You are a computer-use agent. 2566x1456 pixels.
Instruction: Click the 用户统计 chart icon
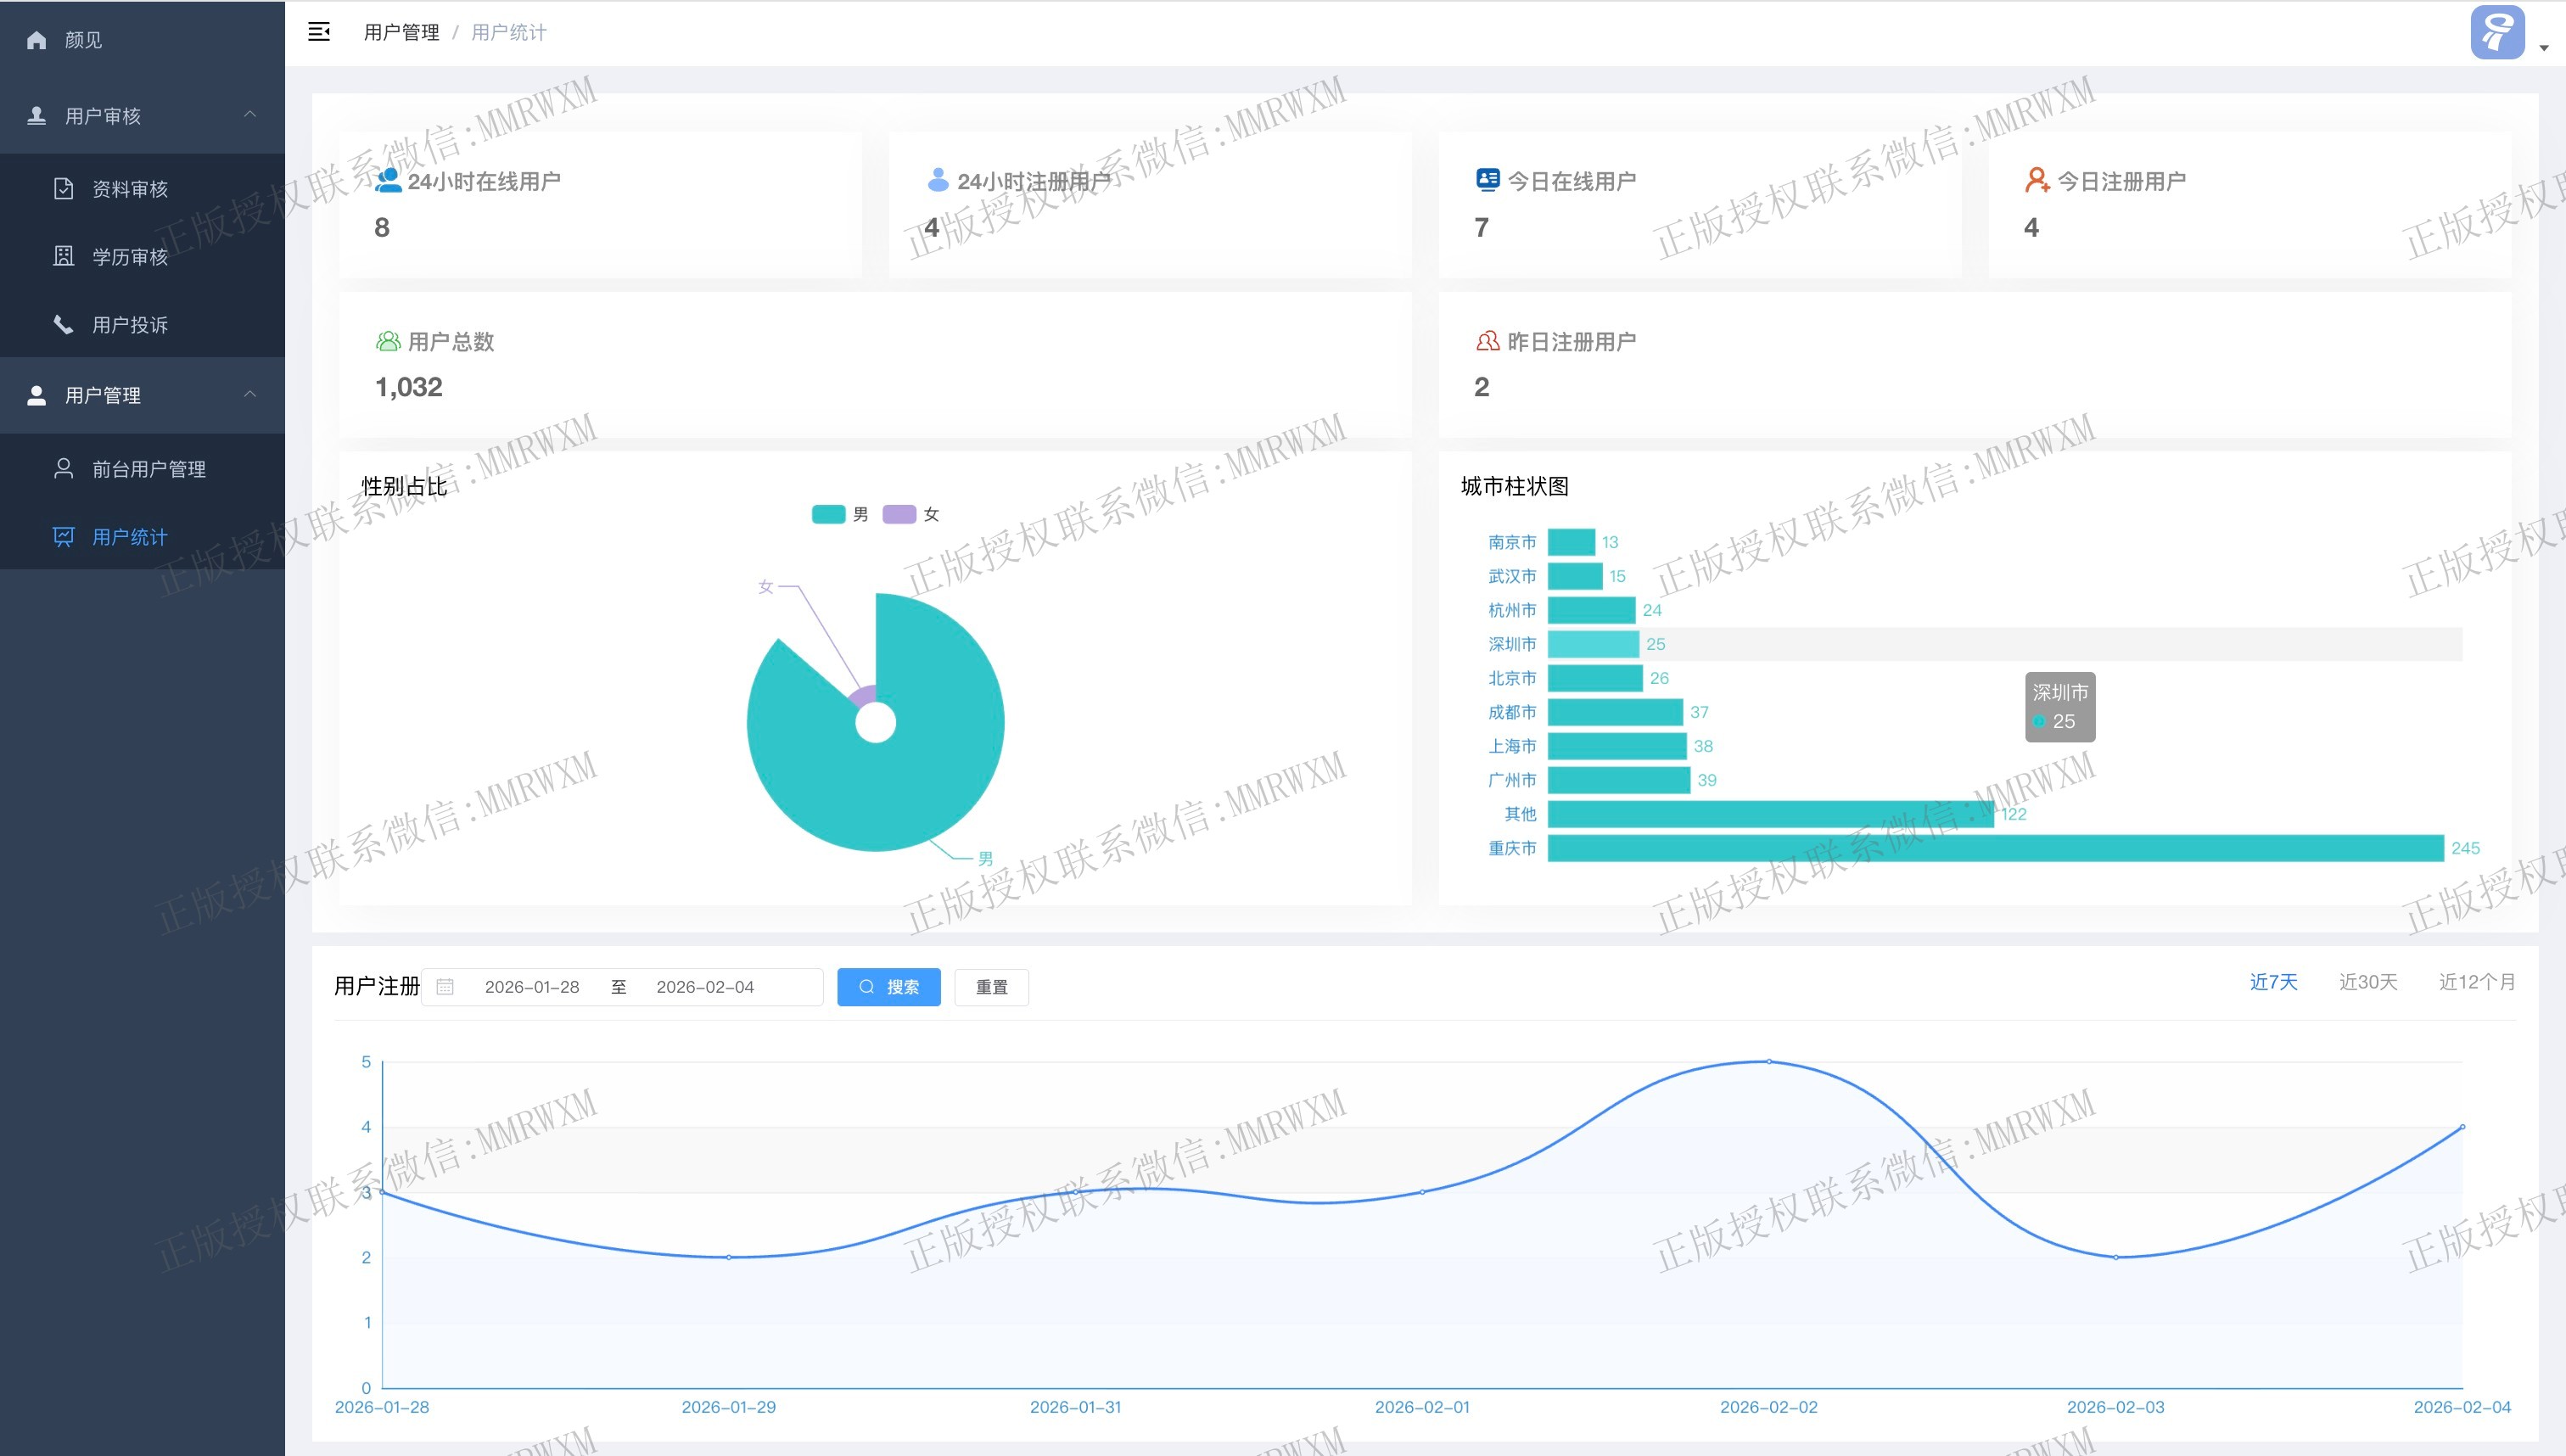[63, 536]
